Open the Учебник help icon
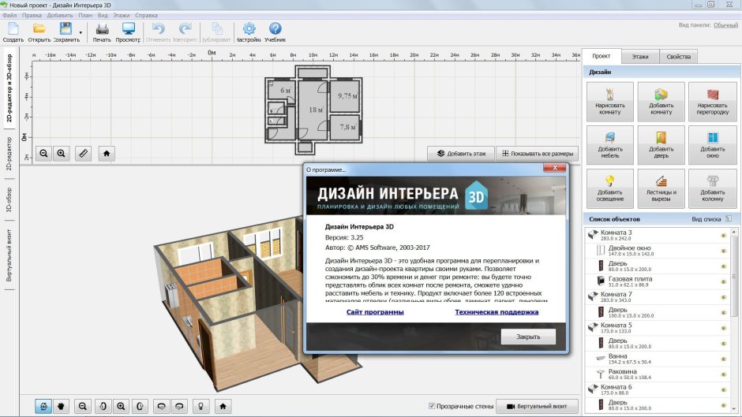The image size is (742, 417). 275,29
